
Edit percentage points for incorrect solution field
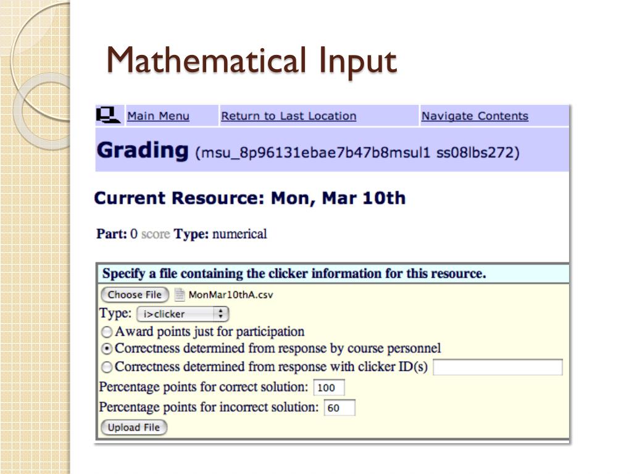(339, 407)
